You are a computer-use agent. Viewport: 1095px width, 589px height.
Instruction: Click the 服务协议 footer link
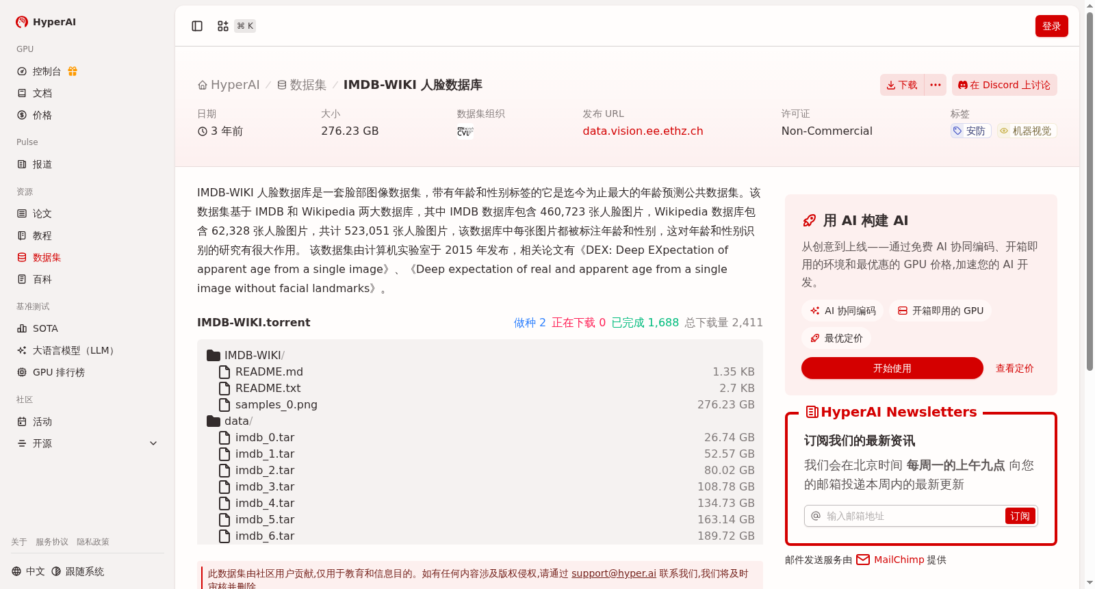[x=52, y=542]
